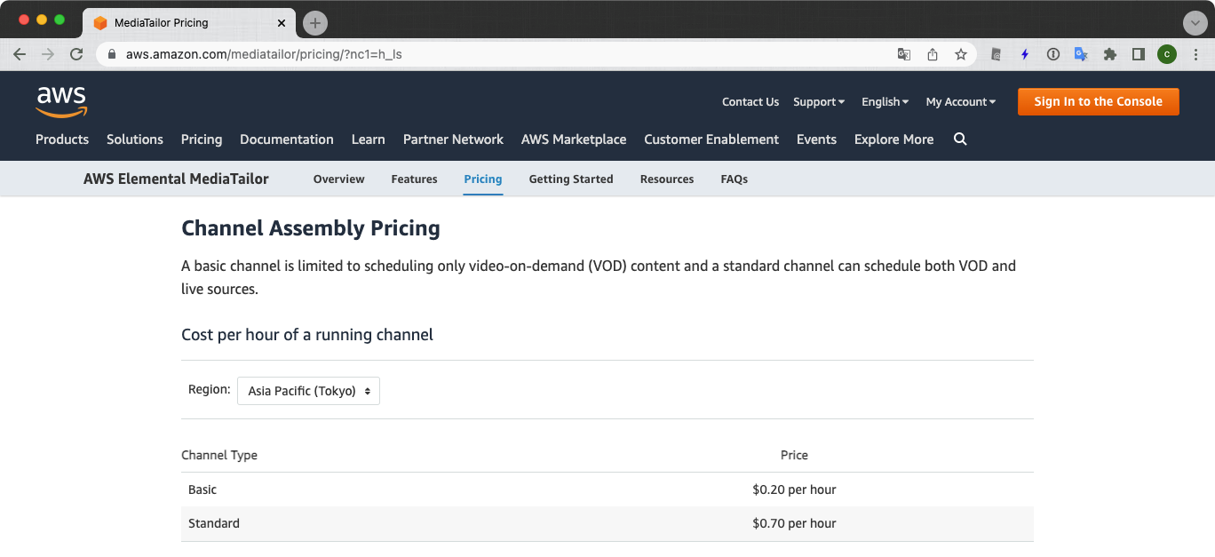Screen dimensions: 1215x557
Task: Switch to the Features tab
Action: pyautogui.click(x=414, y=179)
